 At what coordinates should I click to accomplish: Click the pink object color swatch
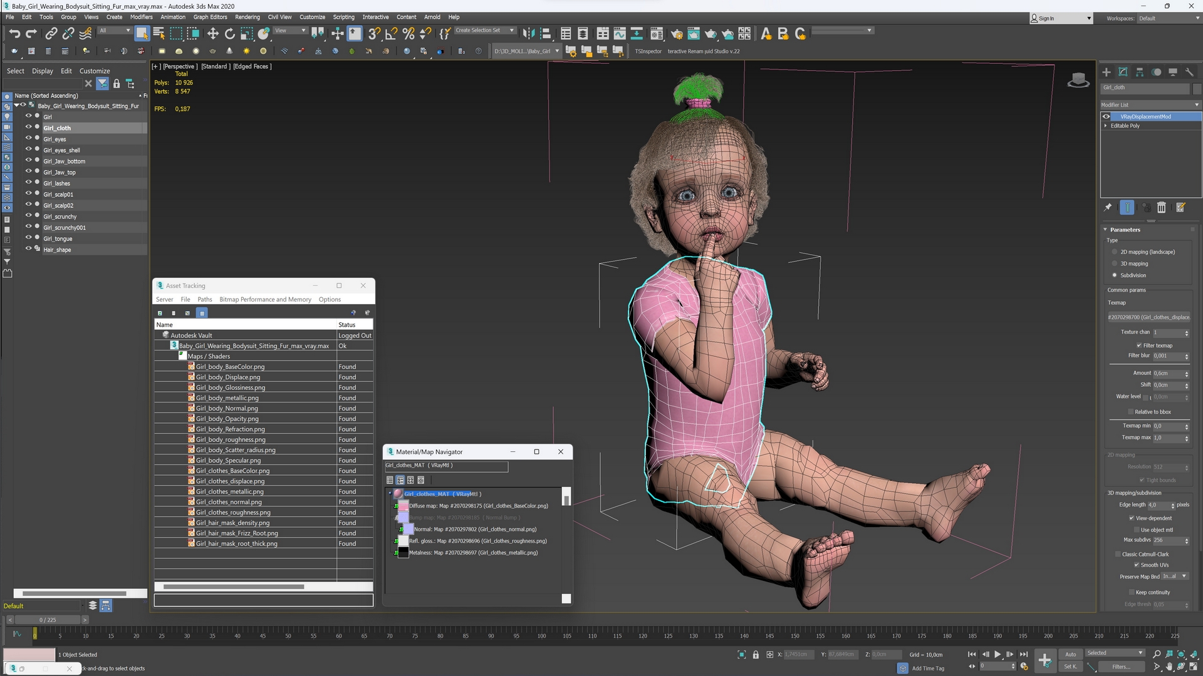[x=29, y=655]
